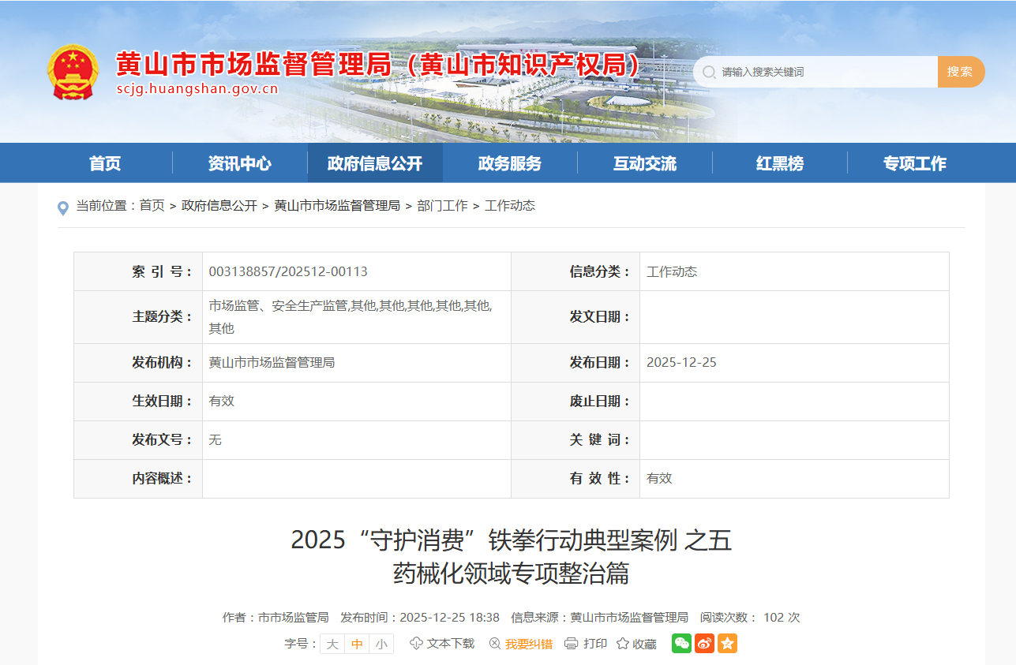
Task: Click the publish time 2025-12-25 18:38
Action: point(449,617)
